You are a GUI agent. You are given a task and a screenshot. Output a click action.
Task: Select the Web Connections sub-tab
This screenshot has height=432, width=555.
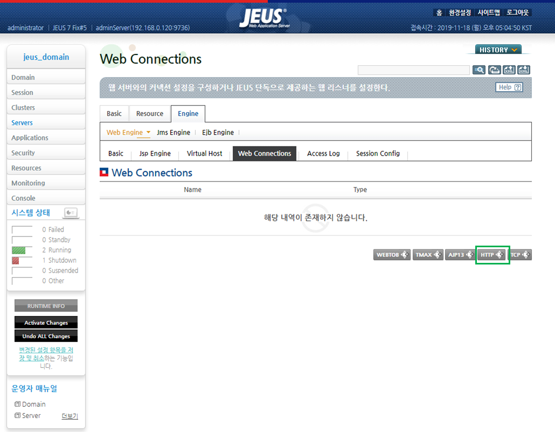pos(265,154)
